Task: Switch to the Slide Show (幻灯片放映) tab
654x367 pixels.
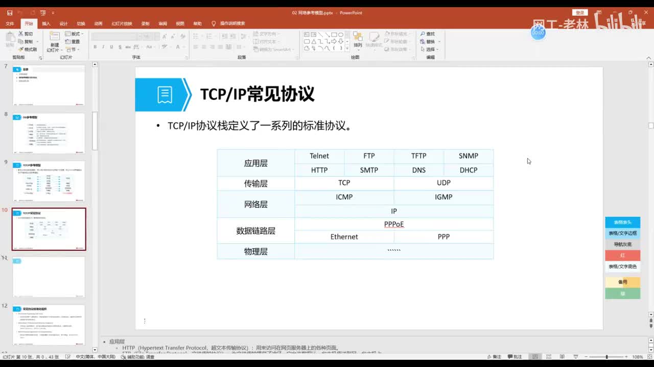Action: (x=122, y=23)
